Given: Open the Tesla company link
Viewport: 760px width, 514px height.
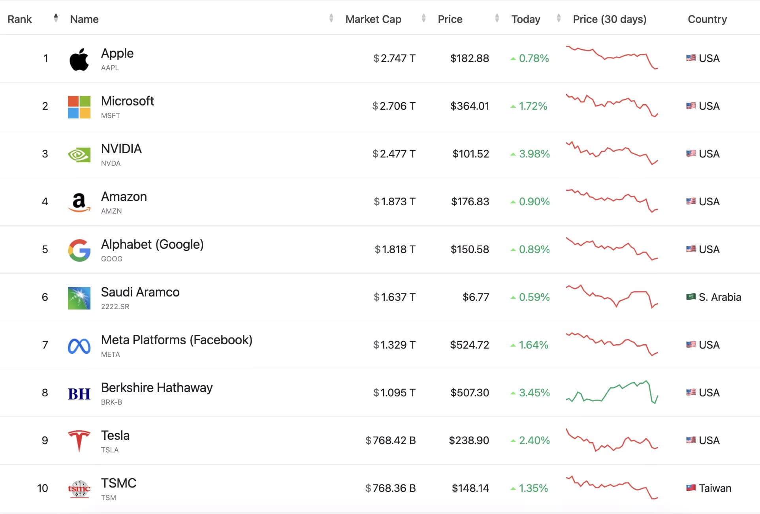Looking at the screenshot, I should [115, 435].
